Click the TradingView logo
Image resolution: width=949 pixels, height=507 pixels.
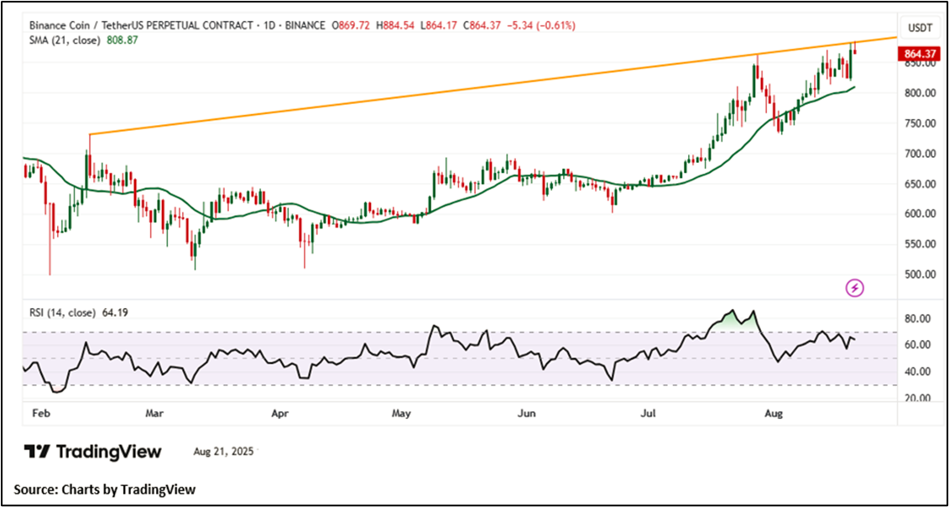[93, 452]
